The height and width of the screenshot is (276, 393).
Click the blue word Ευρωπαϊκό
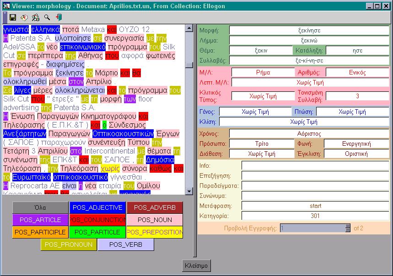click(x=31, y=177)
